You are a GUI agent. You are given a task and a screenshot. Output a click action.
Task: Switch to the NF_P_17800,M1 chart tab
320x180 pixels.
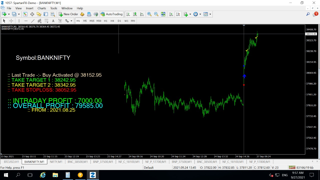[x=260, y=162]
